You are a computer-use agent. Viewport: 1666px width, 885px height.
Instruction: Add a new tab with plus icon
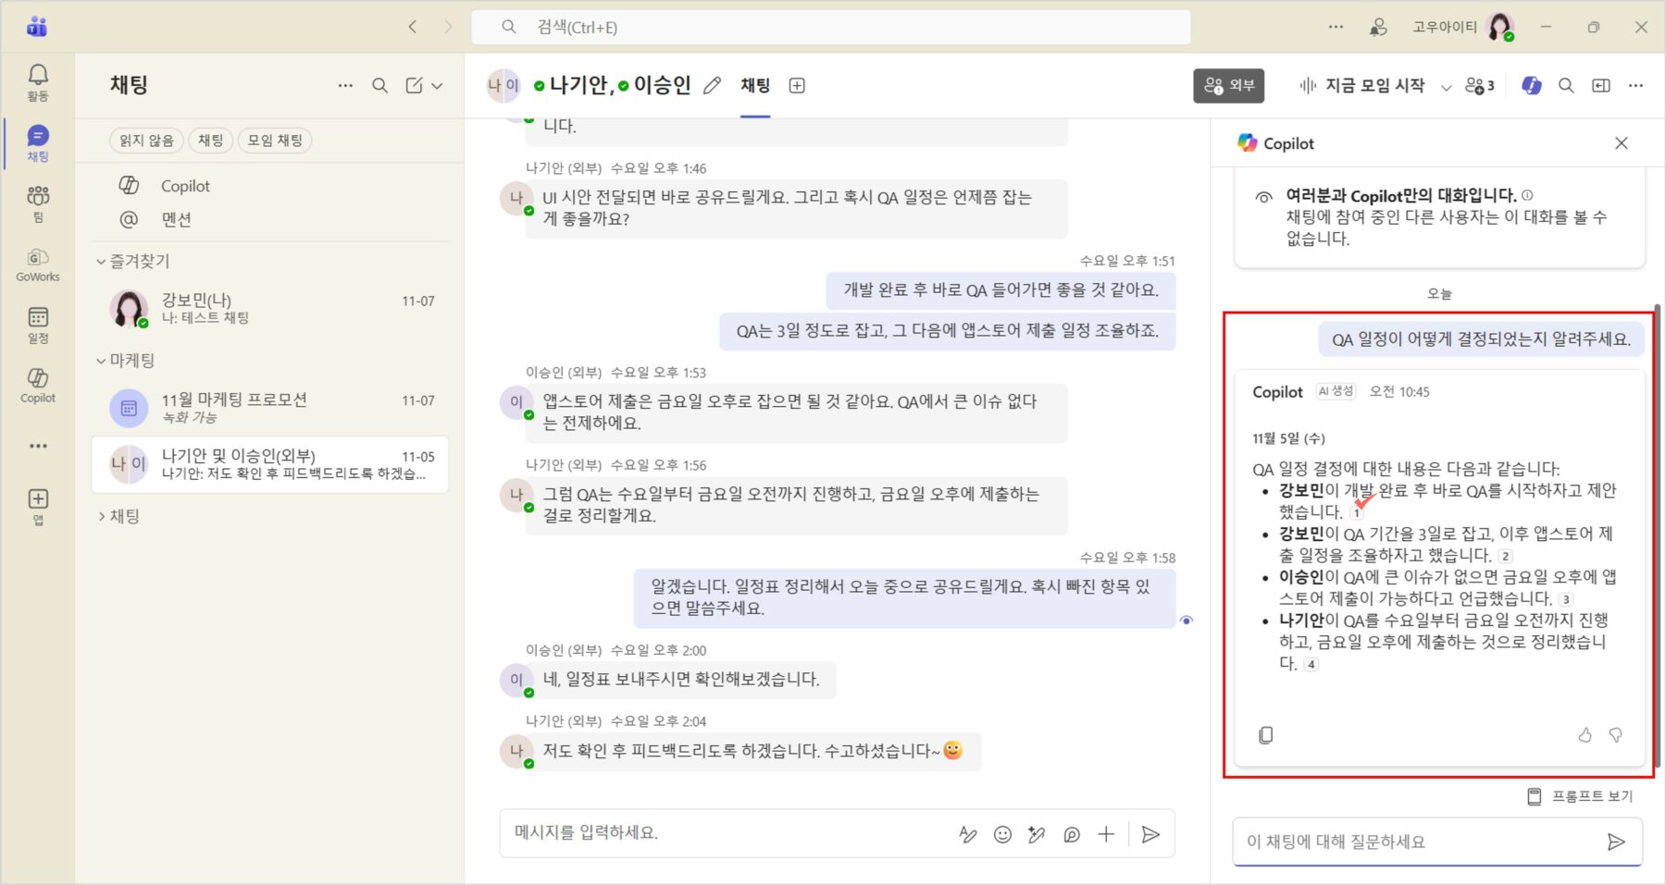click(x=796, y=86)
